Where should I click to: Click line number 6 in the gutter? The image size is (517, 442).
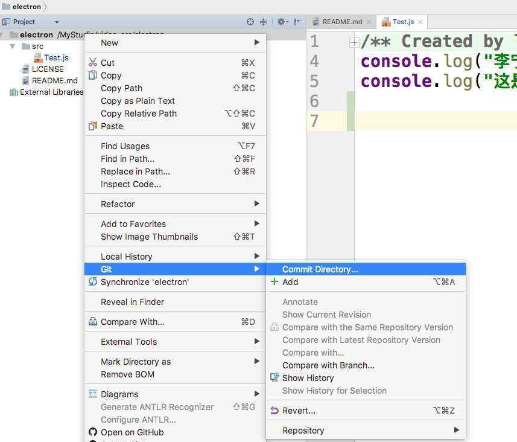click(314, 101)
